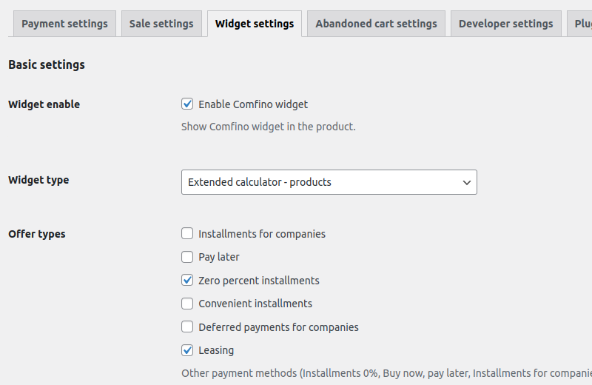The width and height of the screenshot is (592, 385).
Task: Enable the Installments for companies checkbox
Action: click(x=187, y=233)
